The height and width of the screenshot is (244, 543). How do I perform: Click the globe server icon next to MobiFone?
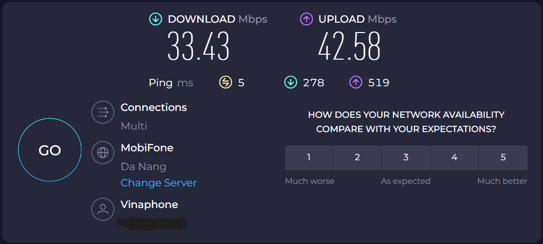(x=103, y=153)
